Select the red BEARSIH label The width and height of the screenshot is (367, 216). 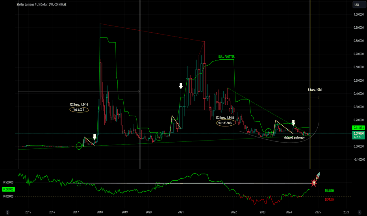pyautogui.click(x=329, y=200)
